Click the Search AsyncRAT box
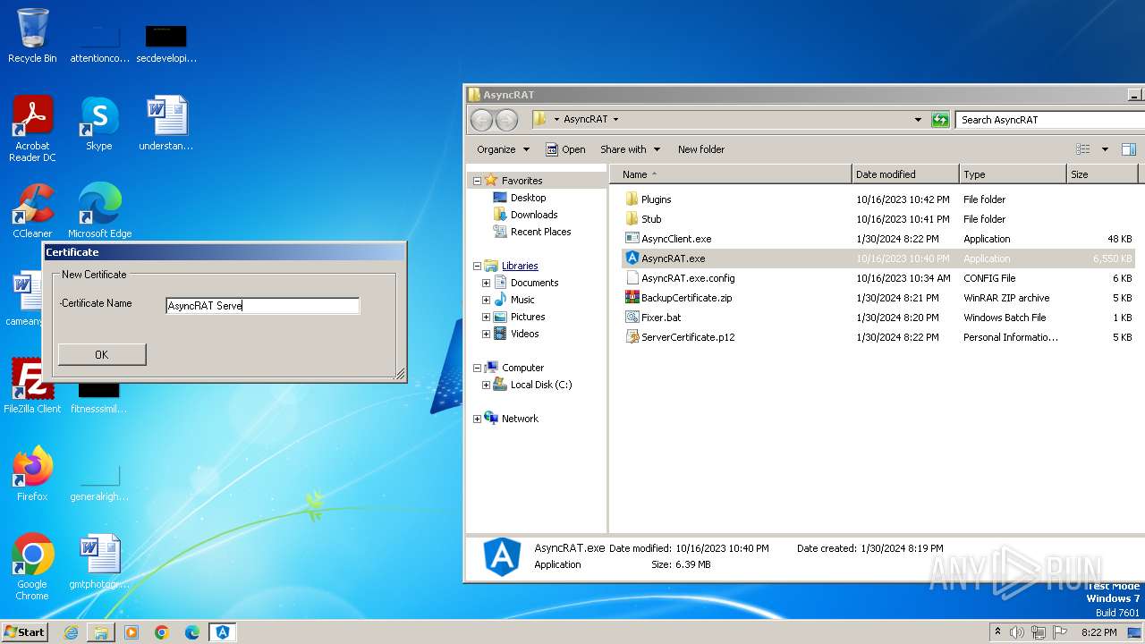Screen dimensions: 1145x644 1048,120
